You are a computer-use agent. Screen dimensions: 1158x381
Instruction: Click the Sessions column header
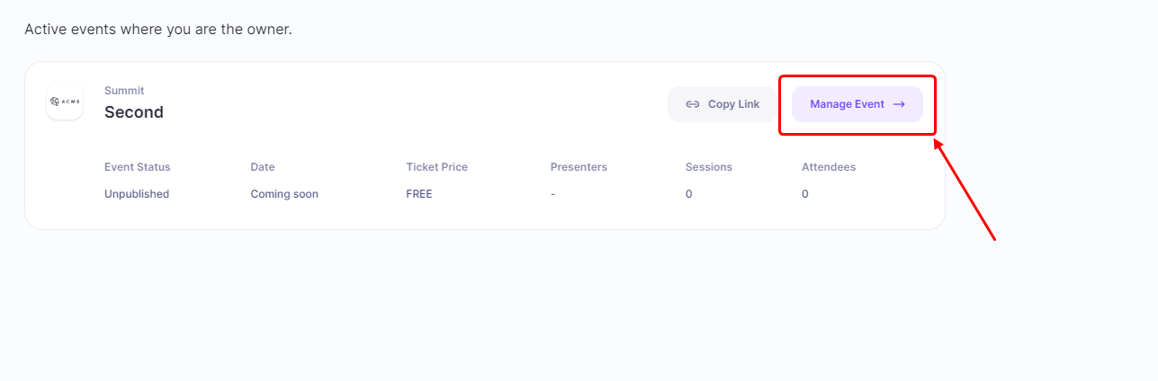click(709, 167)
